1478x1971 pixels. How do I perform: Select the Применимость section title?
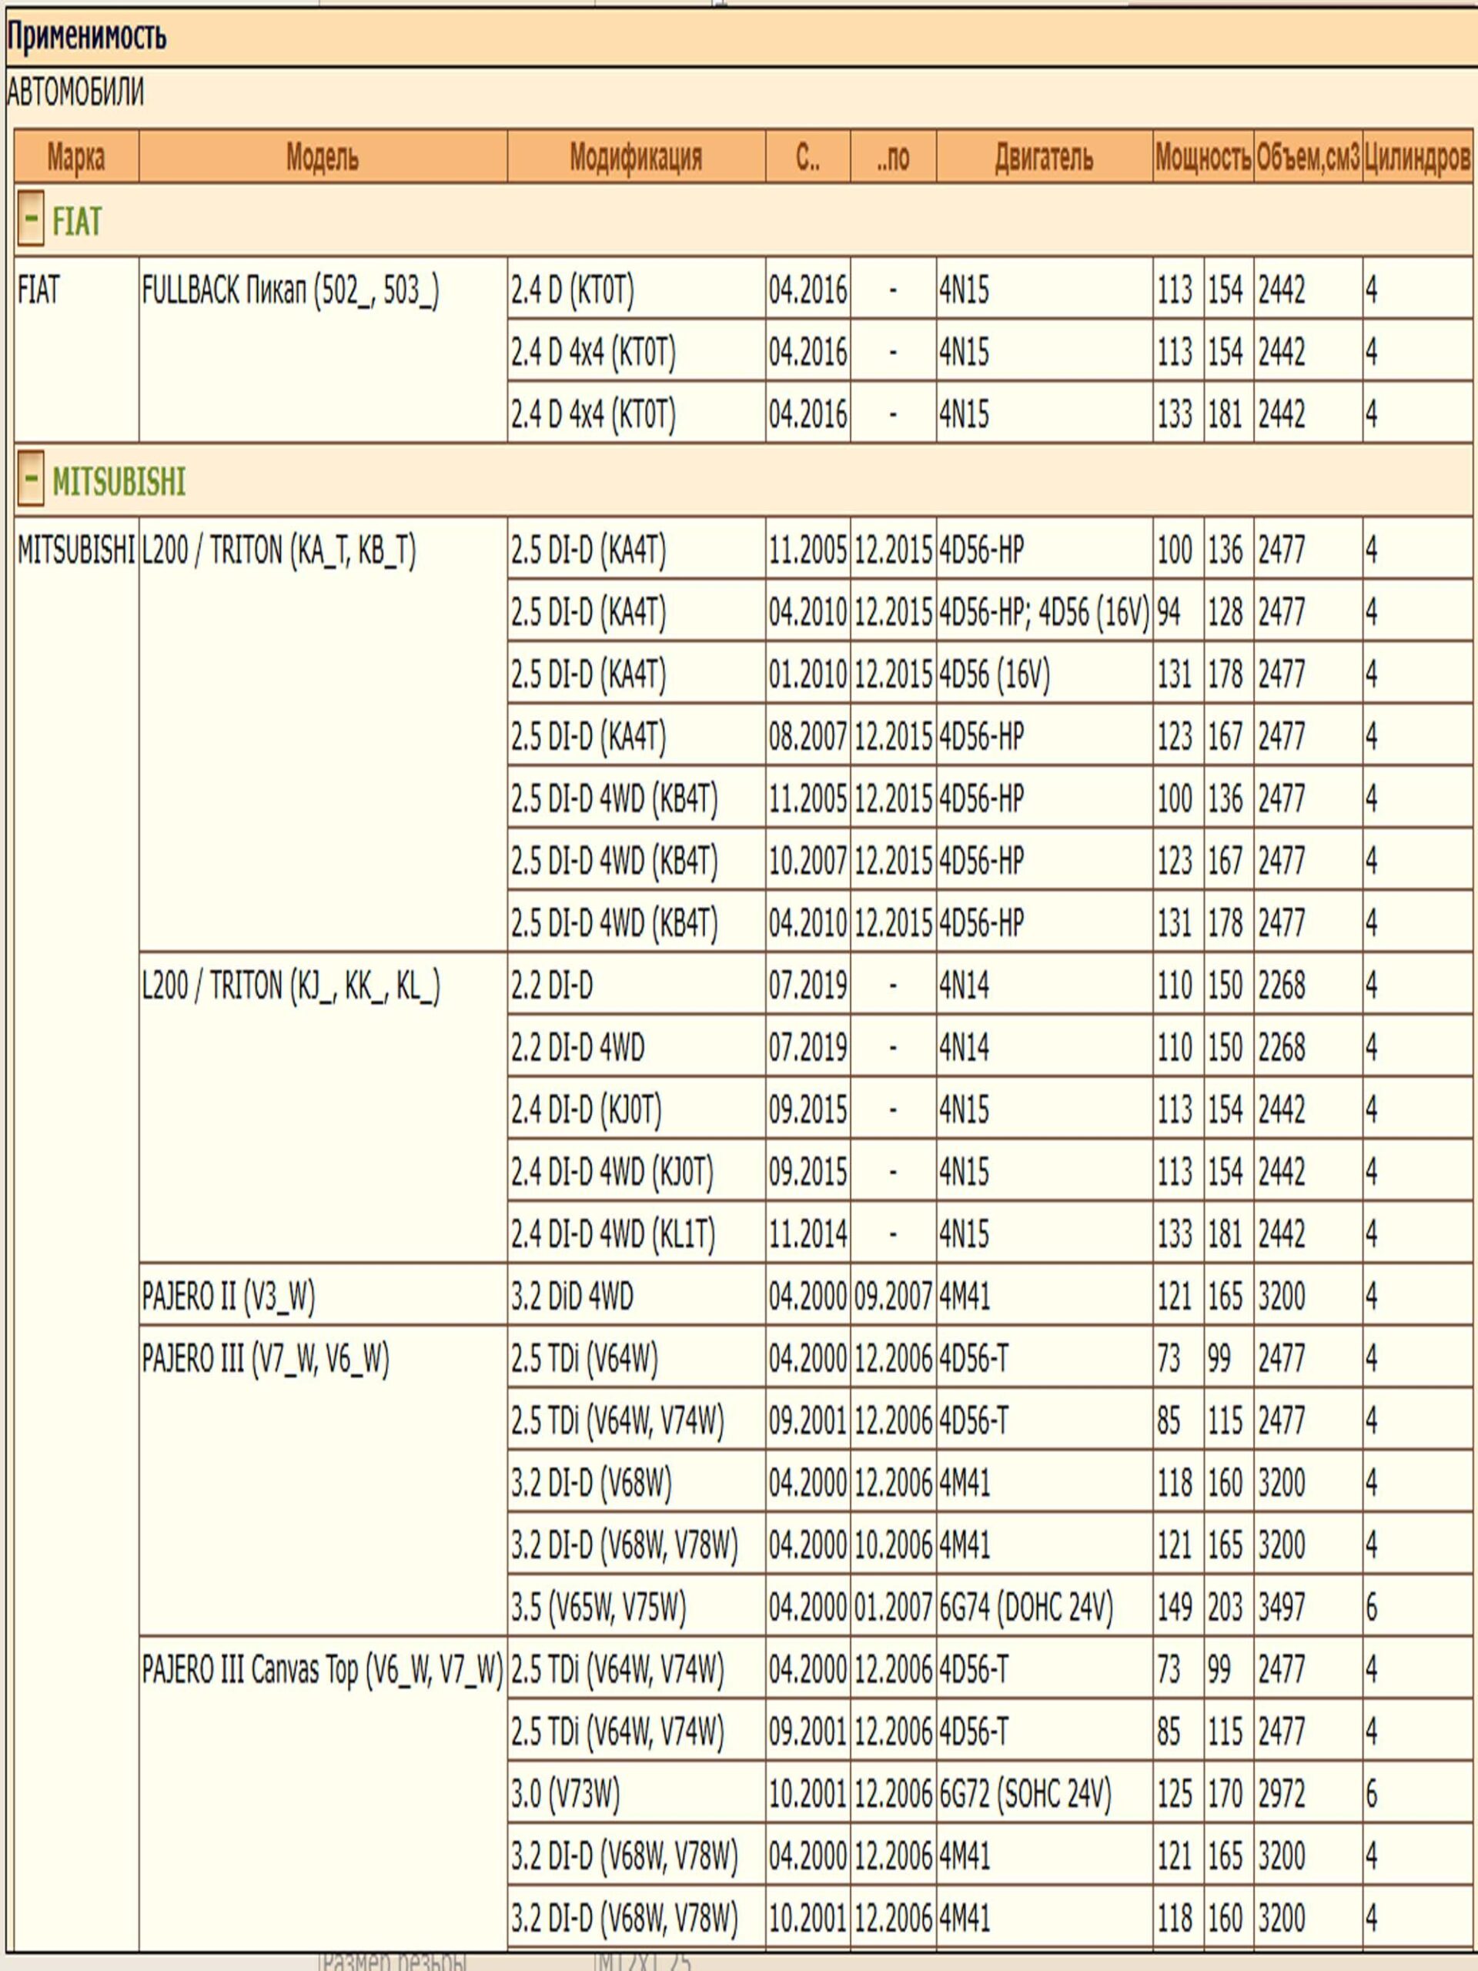pos(86,36)
